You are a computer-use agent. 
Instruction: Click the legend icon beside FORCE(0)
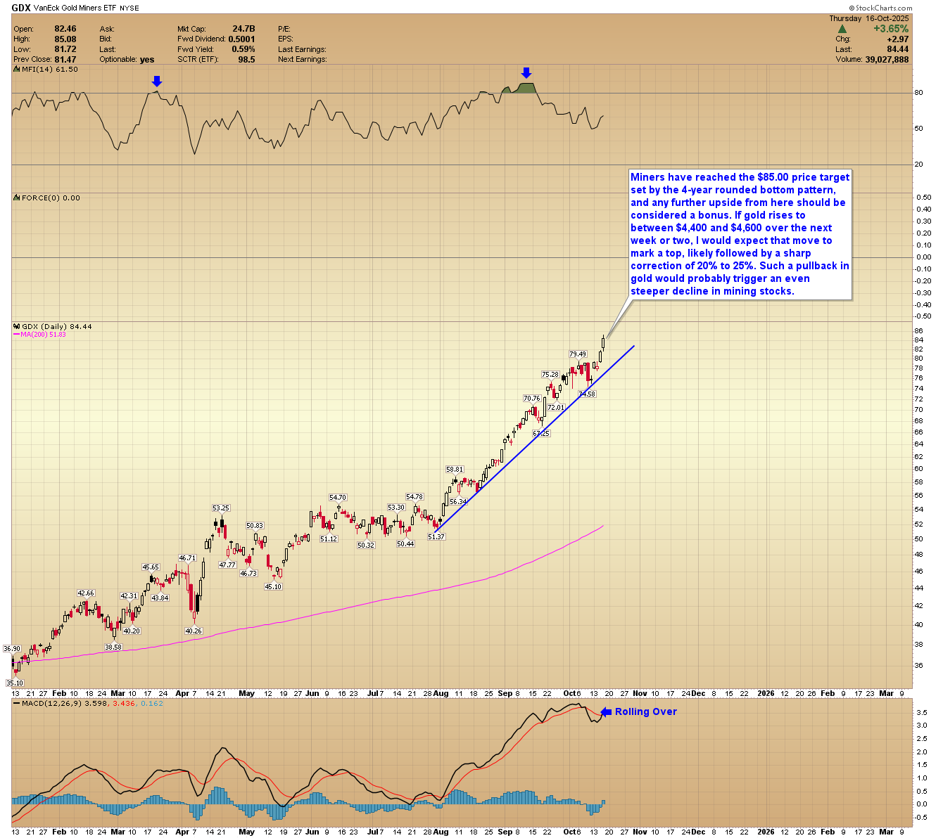click(x=17, y=198)
